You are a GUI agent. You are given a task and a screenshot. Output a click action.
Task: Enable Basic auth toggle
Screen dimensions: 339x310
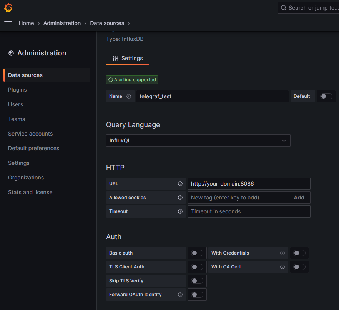pos(197,253)
